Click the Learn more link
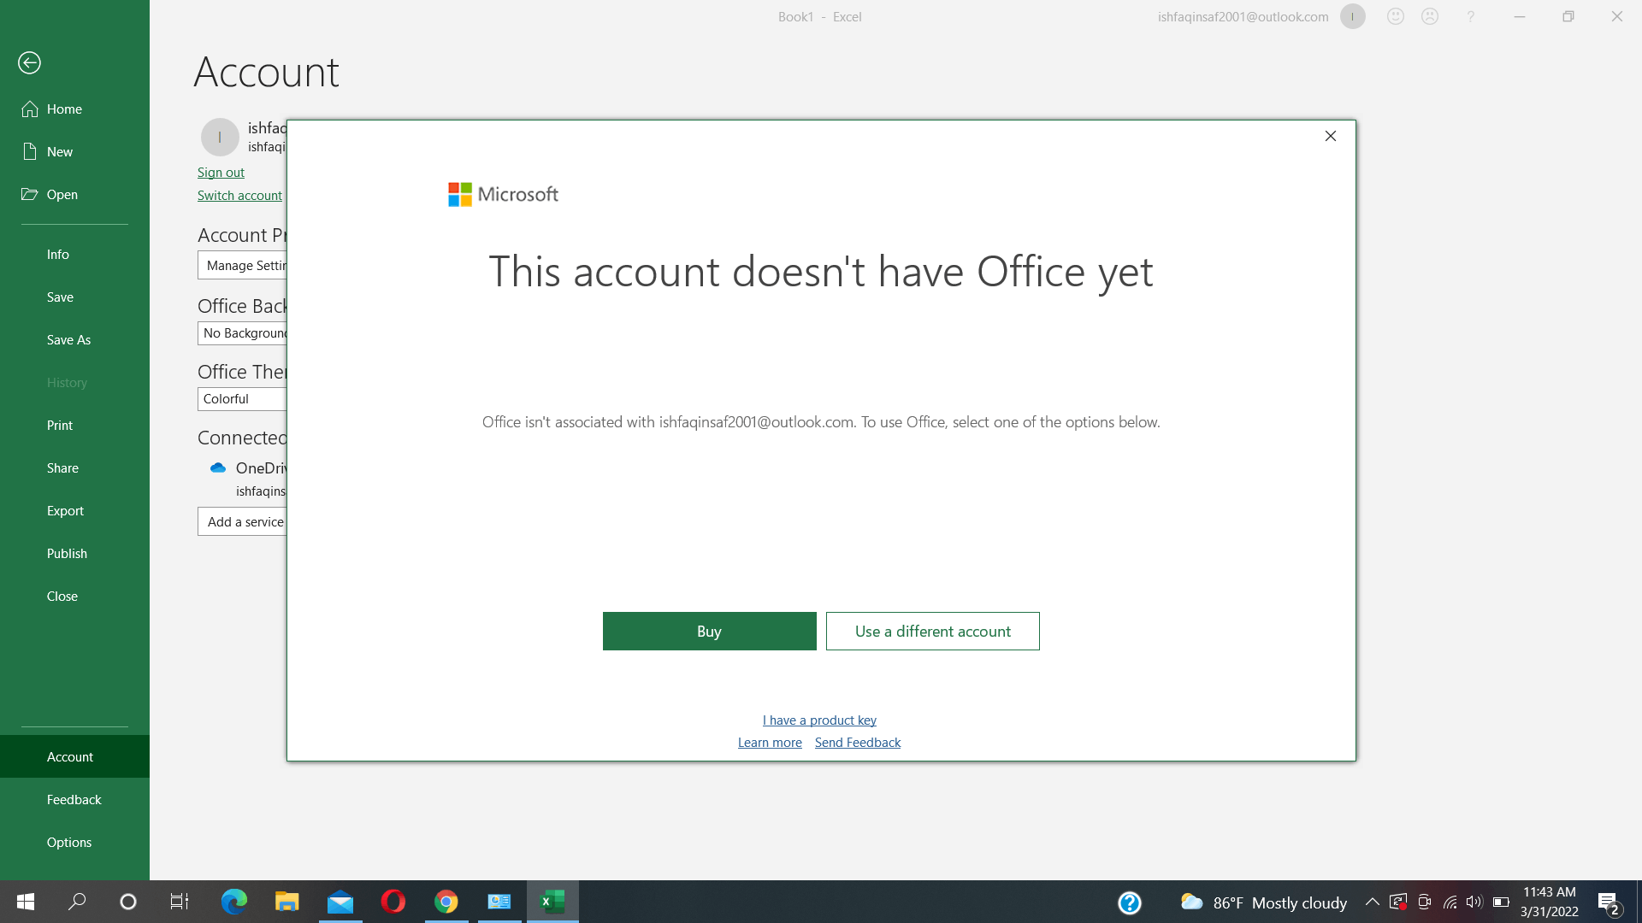This screenshot has width=1642, height=923. [x=770, y=742]
